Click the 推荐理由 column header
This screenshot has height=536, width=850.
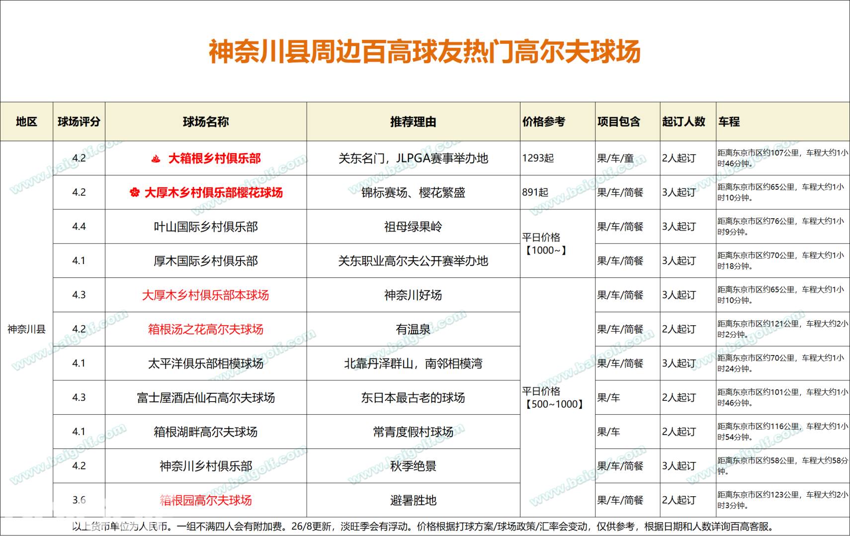[414, 122]
